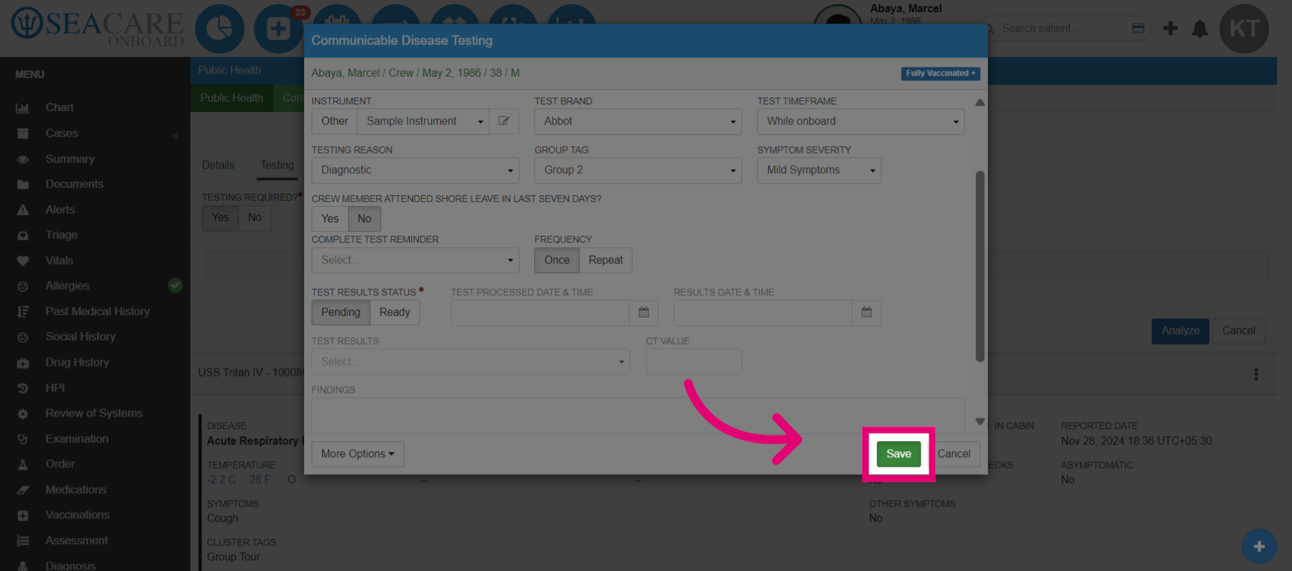Open the pie chart dashboard icon
The image size is (1292, 571).
click(x=219, y=29)
